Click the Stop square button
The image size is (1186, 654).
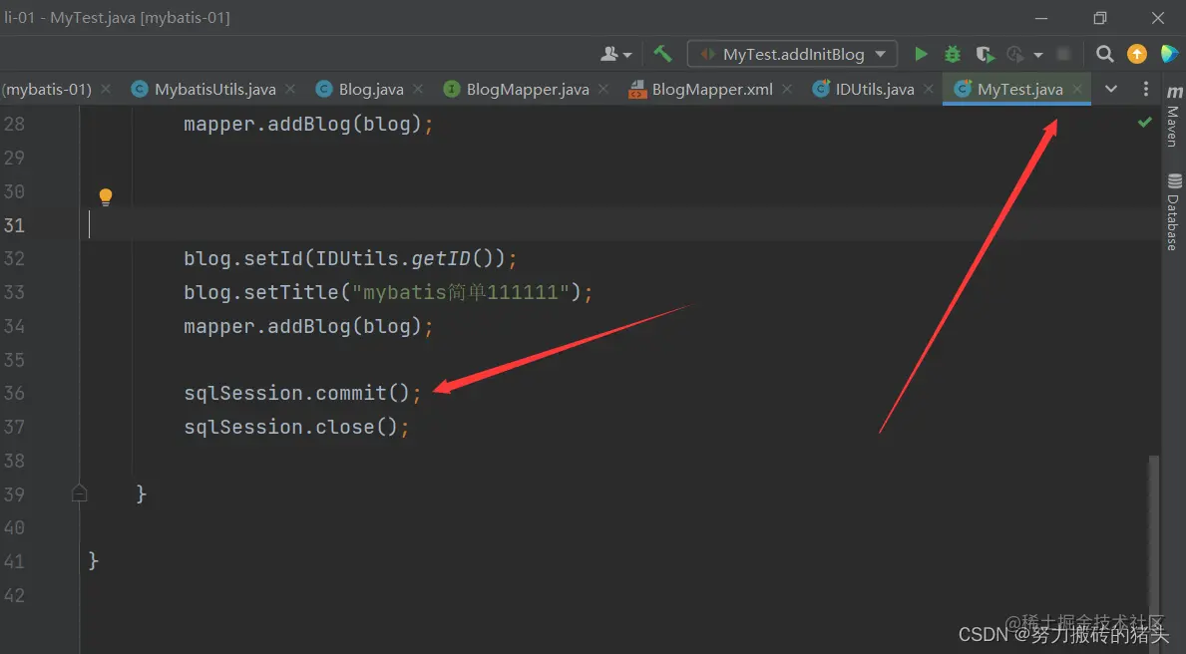1063,54
